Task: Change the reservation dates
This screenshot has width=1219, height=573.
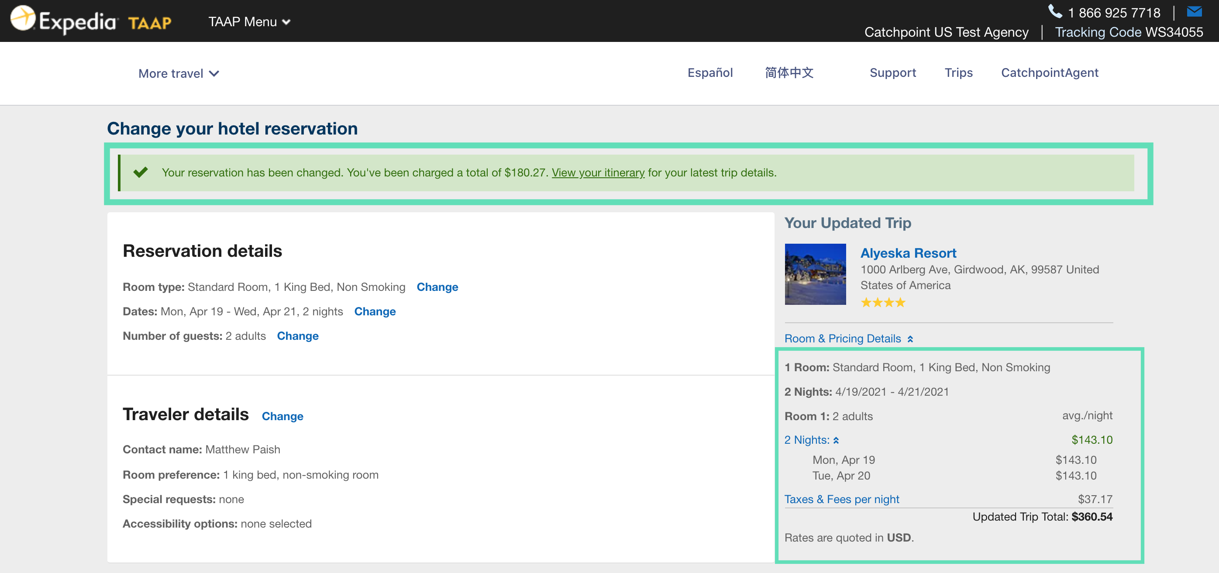Action: pyautogui.click(x=375, y=311)
